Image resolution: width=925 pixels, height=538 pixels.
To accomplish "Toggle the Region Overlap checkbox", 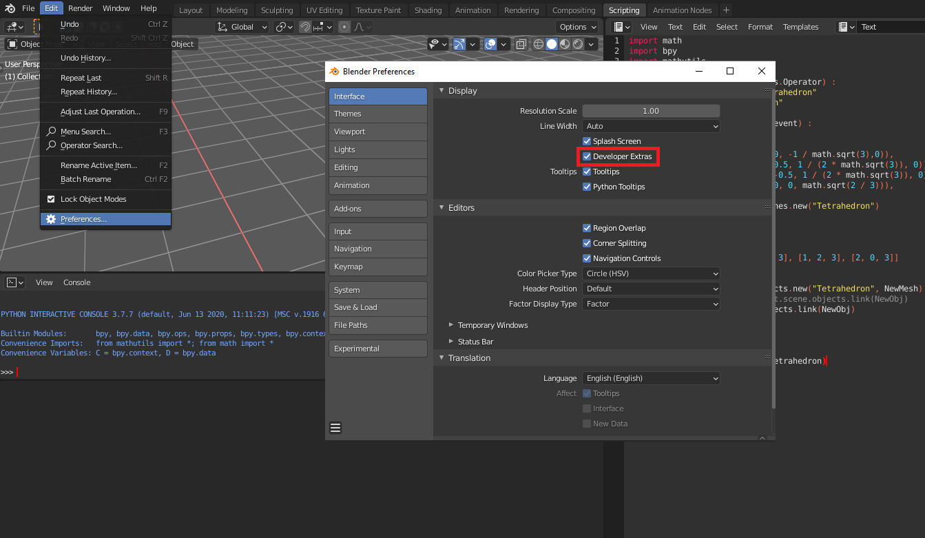I will point(587,228).
